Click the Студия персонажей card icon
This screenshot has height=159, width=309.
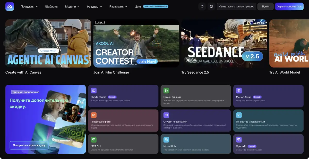(x=166, y=115)
